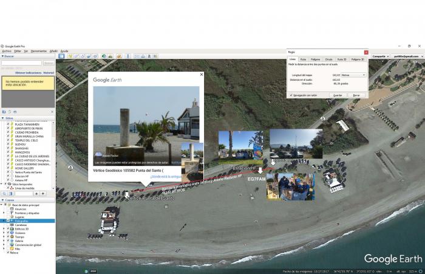Image resolution: width=425 pixels, height=274 pixels.
Task: Close the Google Earth photo popup
Action: point(202,74)
